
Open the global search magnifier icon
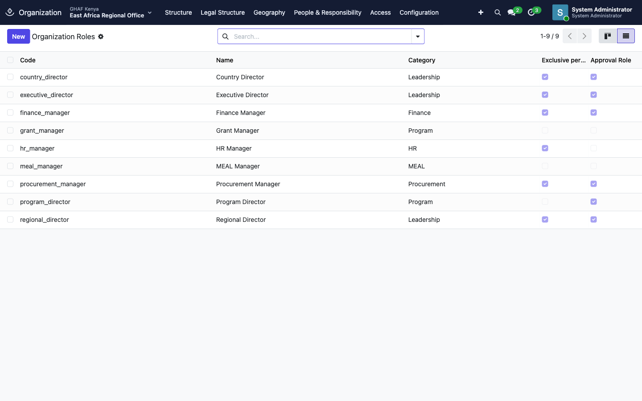click(x=498, y=12)
